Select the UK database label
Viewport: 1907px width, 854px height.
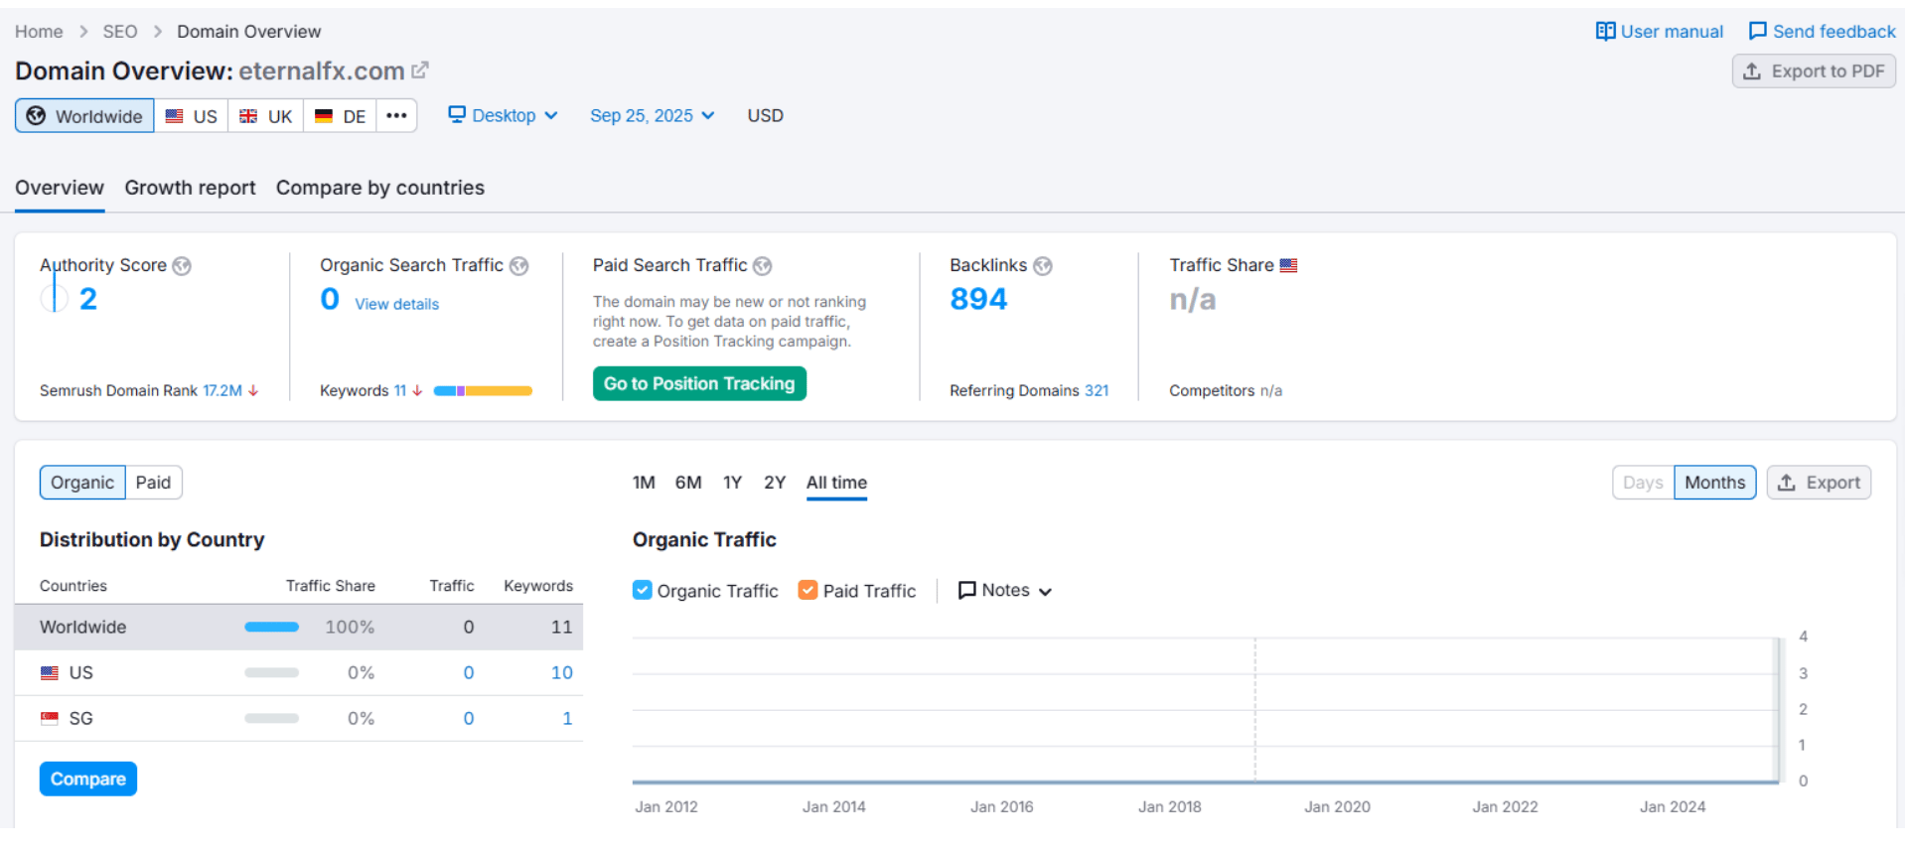[280, 117]
